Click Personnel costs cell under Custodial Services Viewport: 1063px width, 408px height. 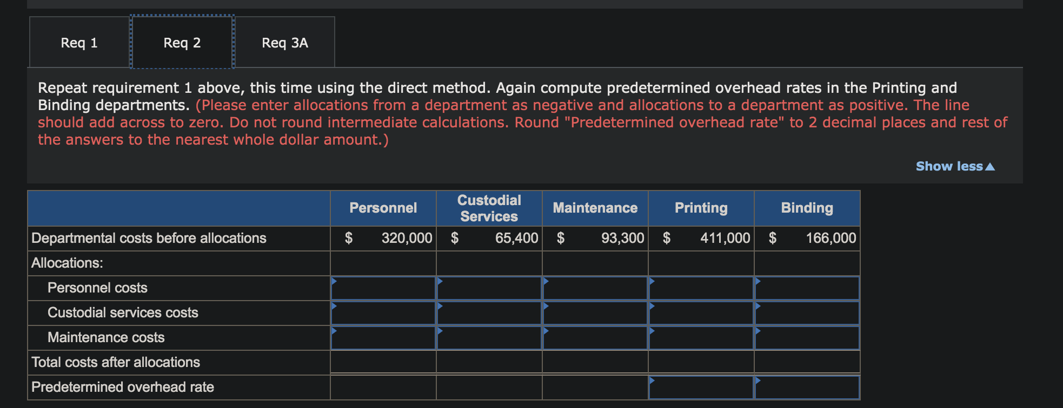(x=489, y=288)
